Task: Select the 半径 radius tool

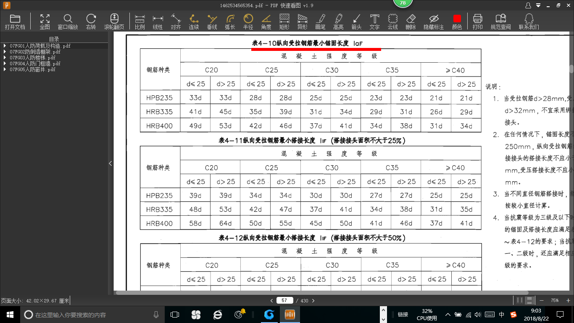Action: tap(248, 21)
